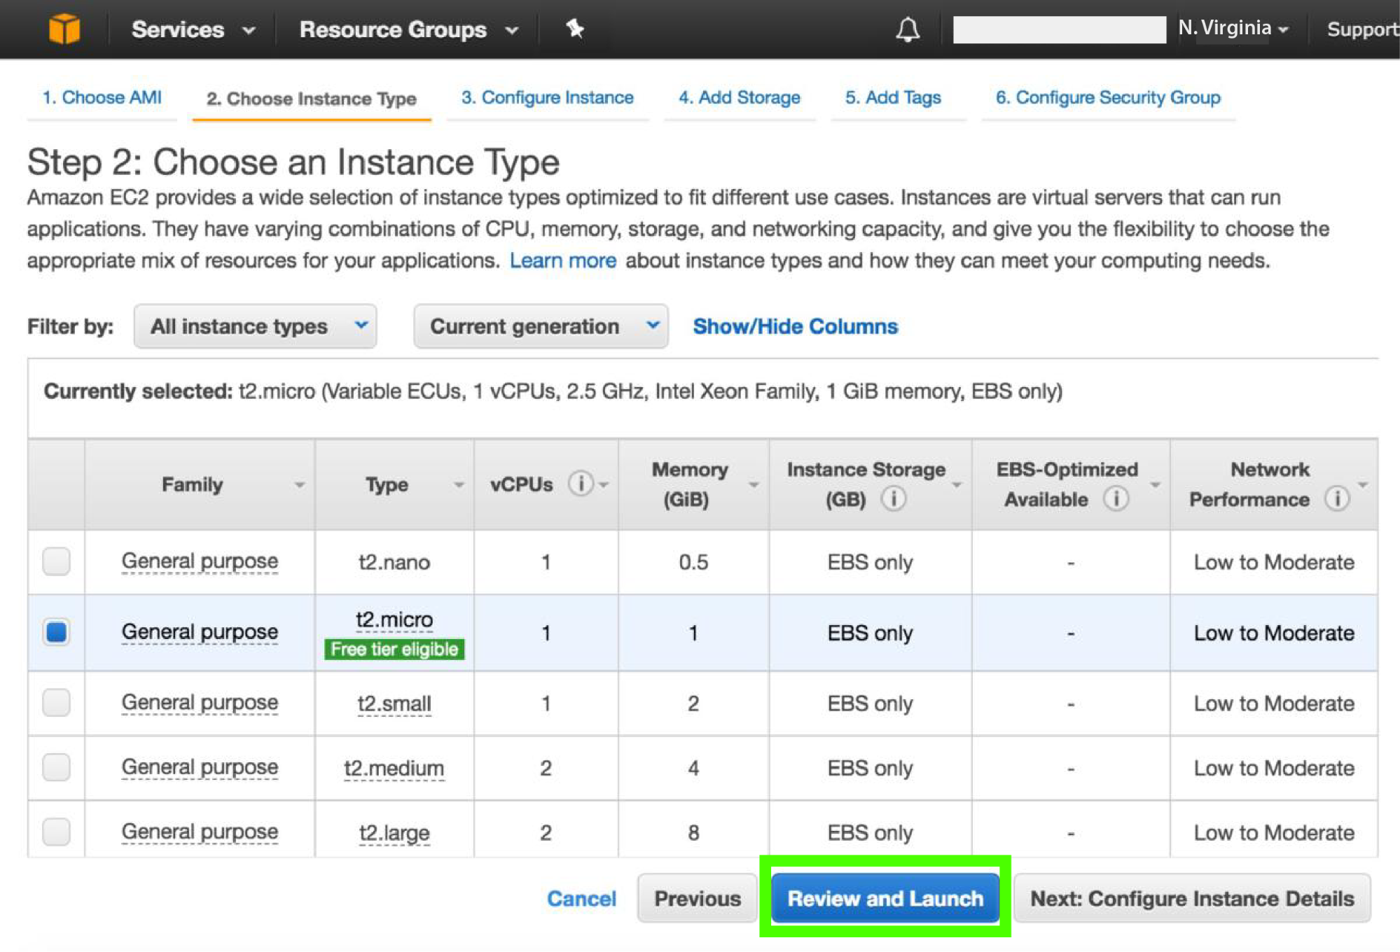Click memory value 0.5 in t2.nano row
This screenshot has width=1400, height=952.
point(693,562)
